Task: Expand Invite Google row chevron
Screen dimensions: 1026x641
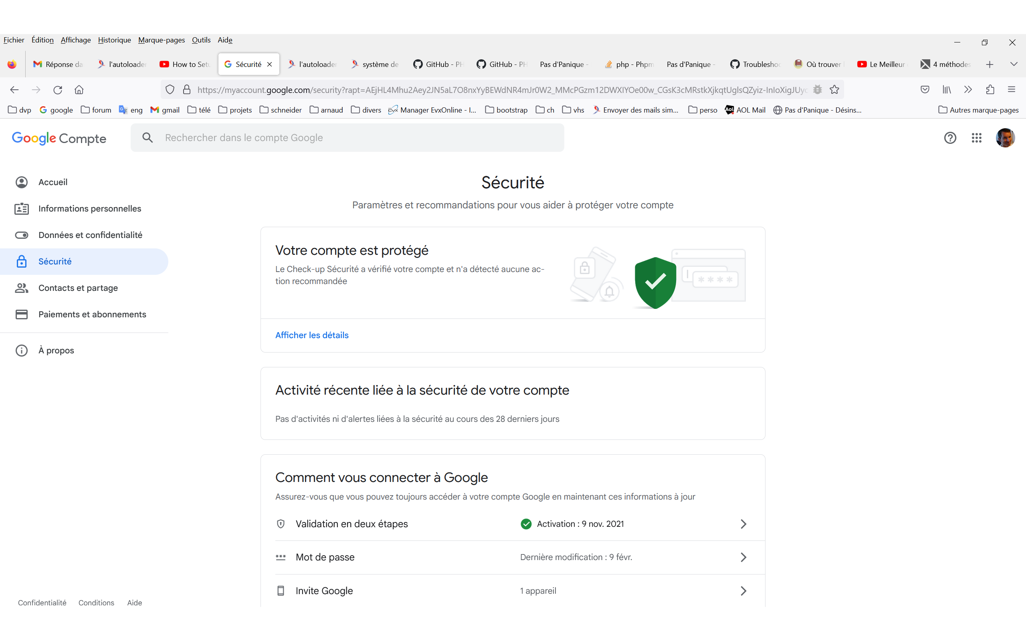Action: 743,591
